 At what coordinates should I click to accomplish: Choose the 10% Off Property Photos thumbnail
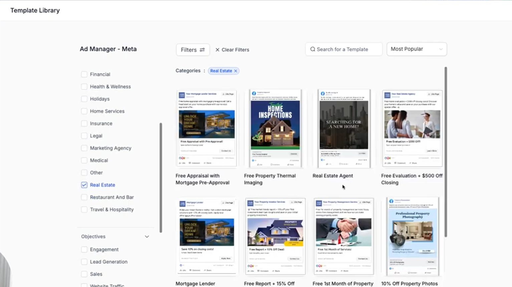click(412, 236)
